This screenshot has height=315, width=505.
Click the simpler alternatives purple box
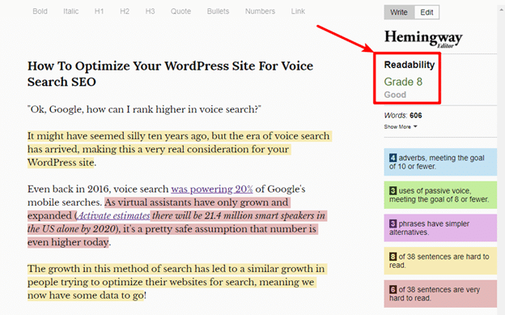tap(440, 228)
